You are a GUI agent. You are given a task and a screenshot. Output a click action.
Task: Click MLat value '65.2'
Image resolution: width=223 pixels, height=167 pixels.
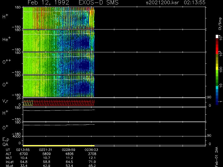[92, 166]
